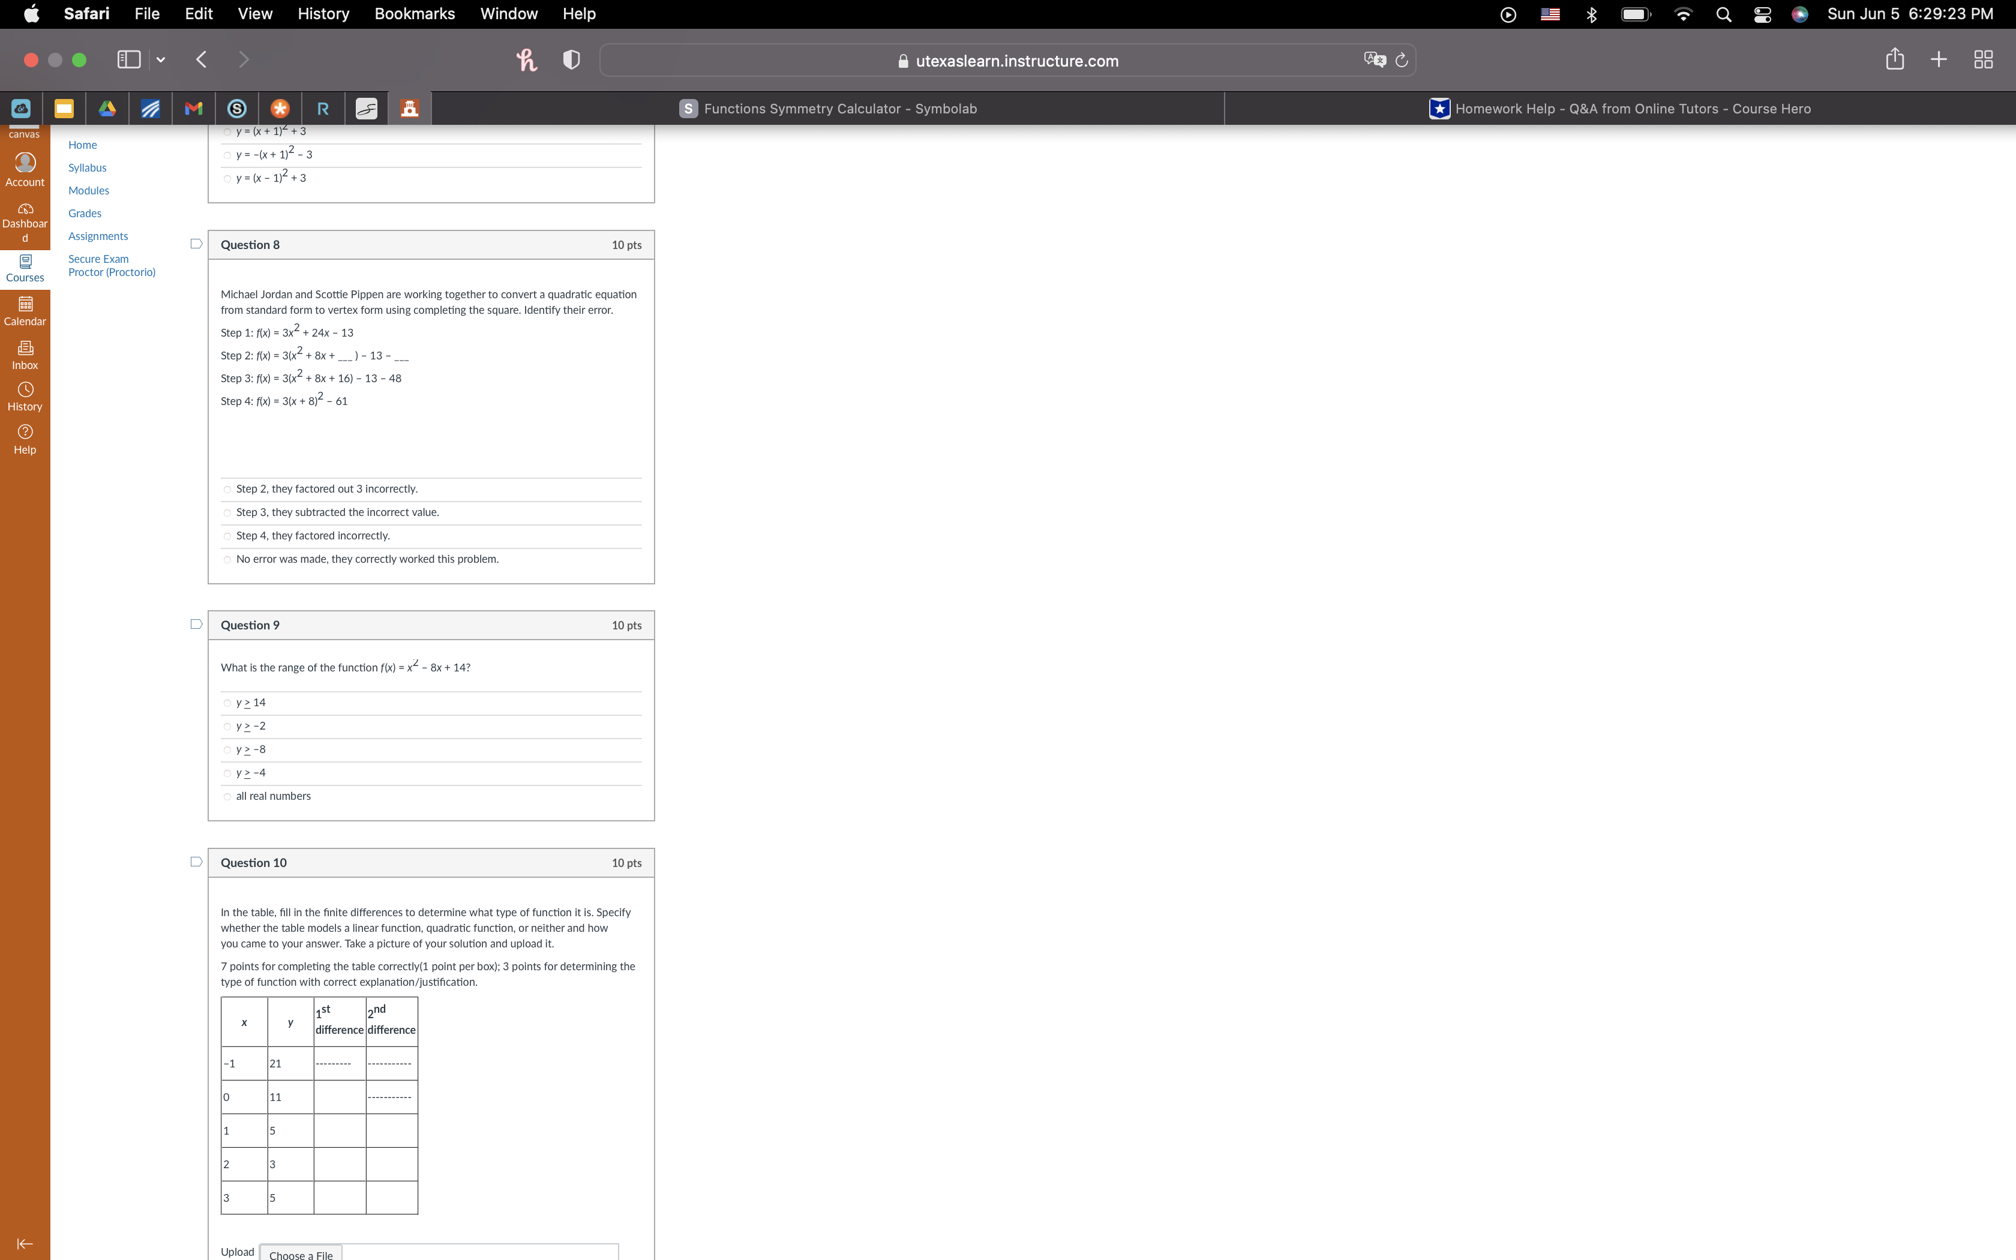Open Grades from the course navigation

[84, 212]
